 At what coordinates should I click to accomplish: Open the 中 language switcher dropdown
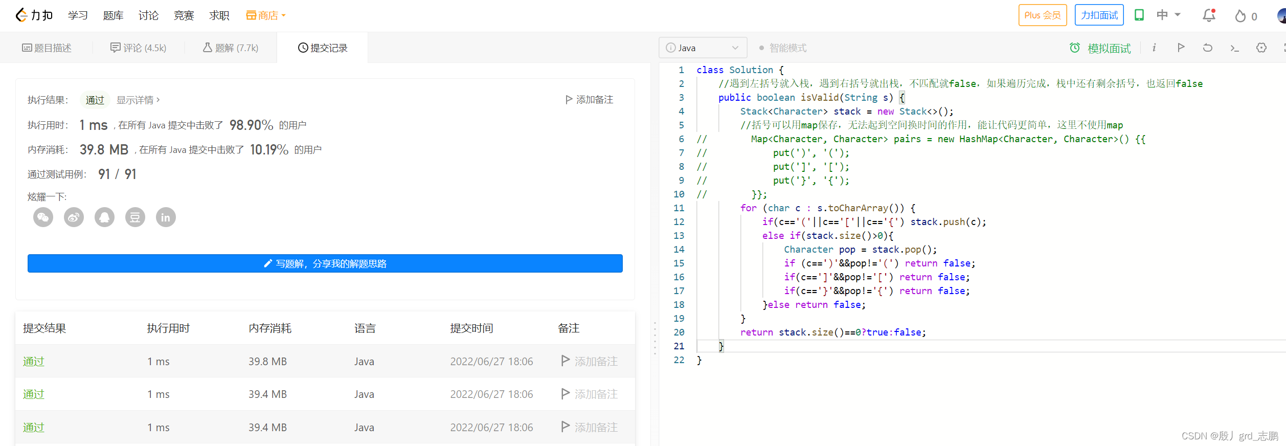1168,15
